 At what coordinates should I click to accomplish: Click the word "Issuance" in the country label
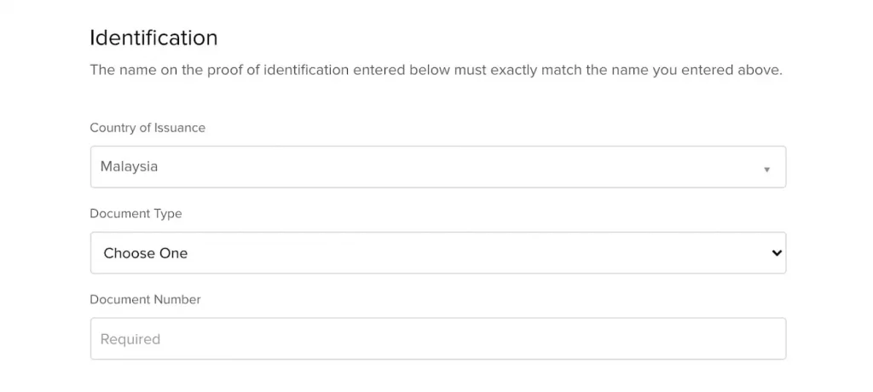click(x=179, y=128)
